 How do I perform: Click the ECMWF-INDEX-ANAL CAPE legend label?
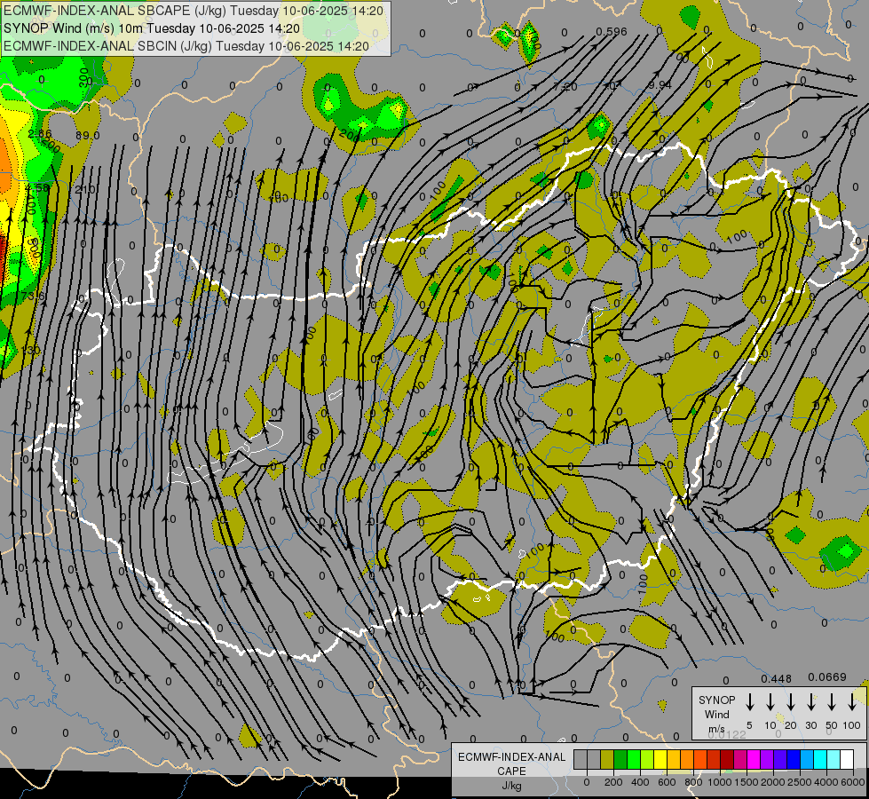pyautogui.click(x=511, y=763)
